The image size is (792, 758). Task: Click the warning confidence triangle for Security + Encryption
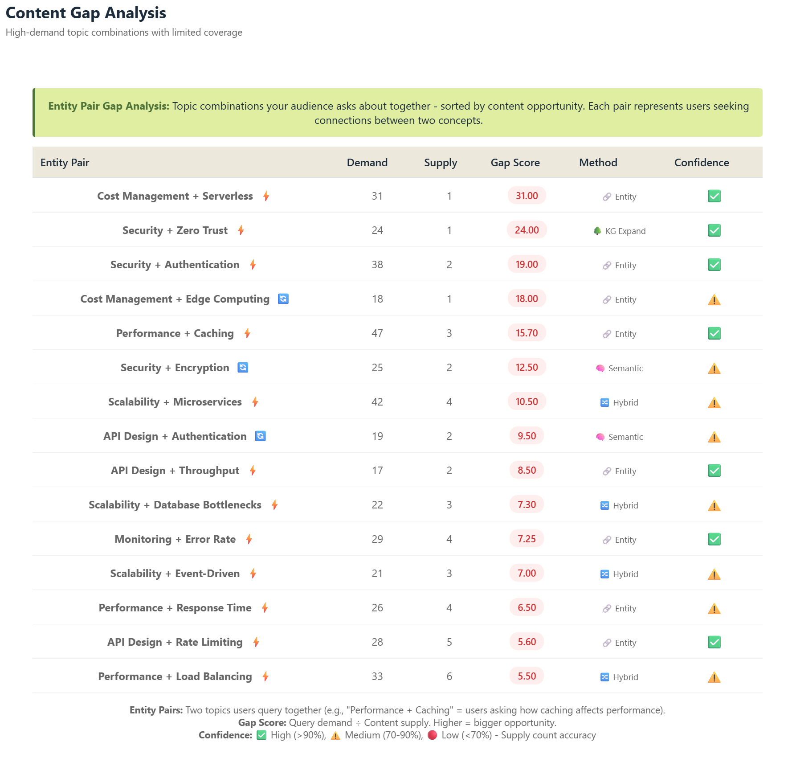pyautogui.click(x=714, y=367)
